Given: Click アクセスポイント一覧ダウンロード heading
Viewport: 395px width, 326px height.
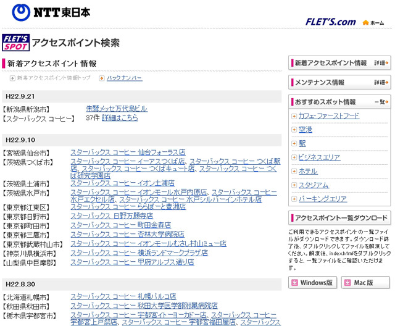Looking at the screenshot, I should tap(339, 218).
